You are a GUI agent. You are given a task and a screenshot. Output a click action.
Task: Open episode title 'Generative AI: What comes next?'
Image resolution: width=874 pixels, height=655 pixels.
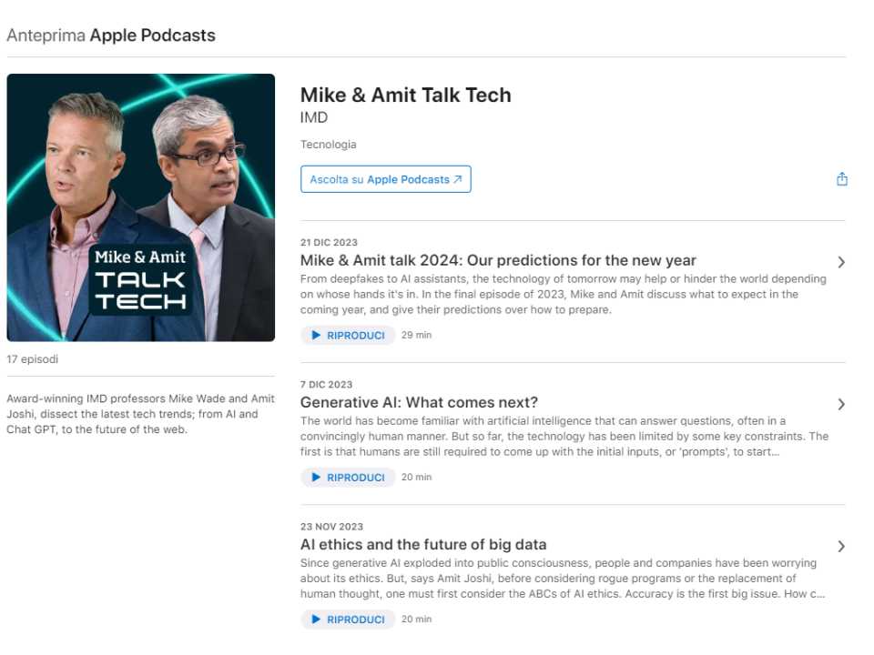[x=419, y=402]
